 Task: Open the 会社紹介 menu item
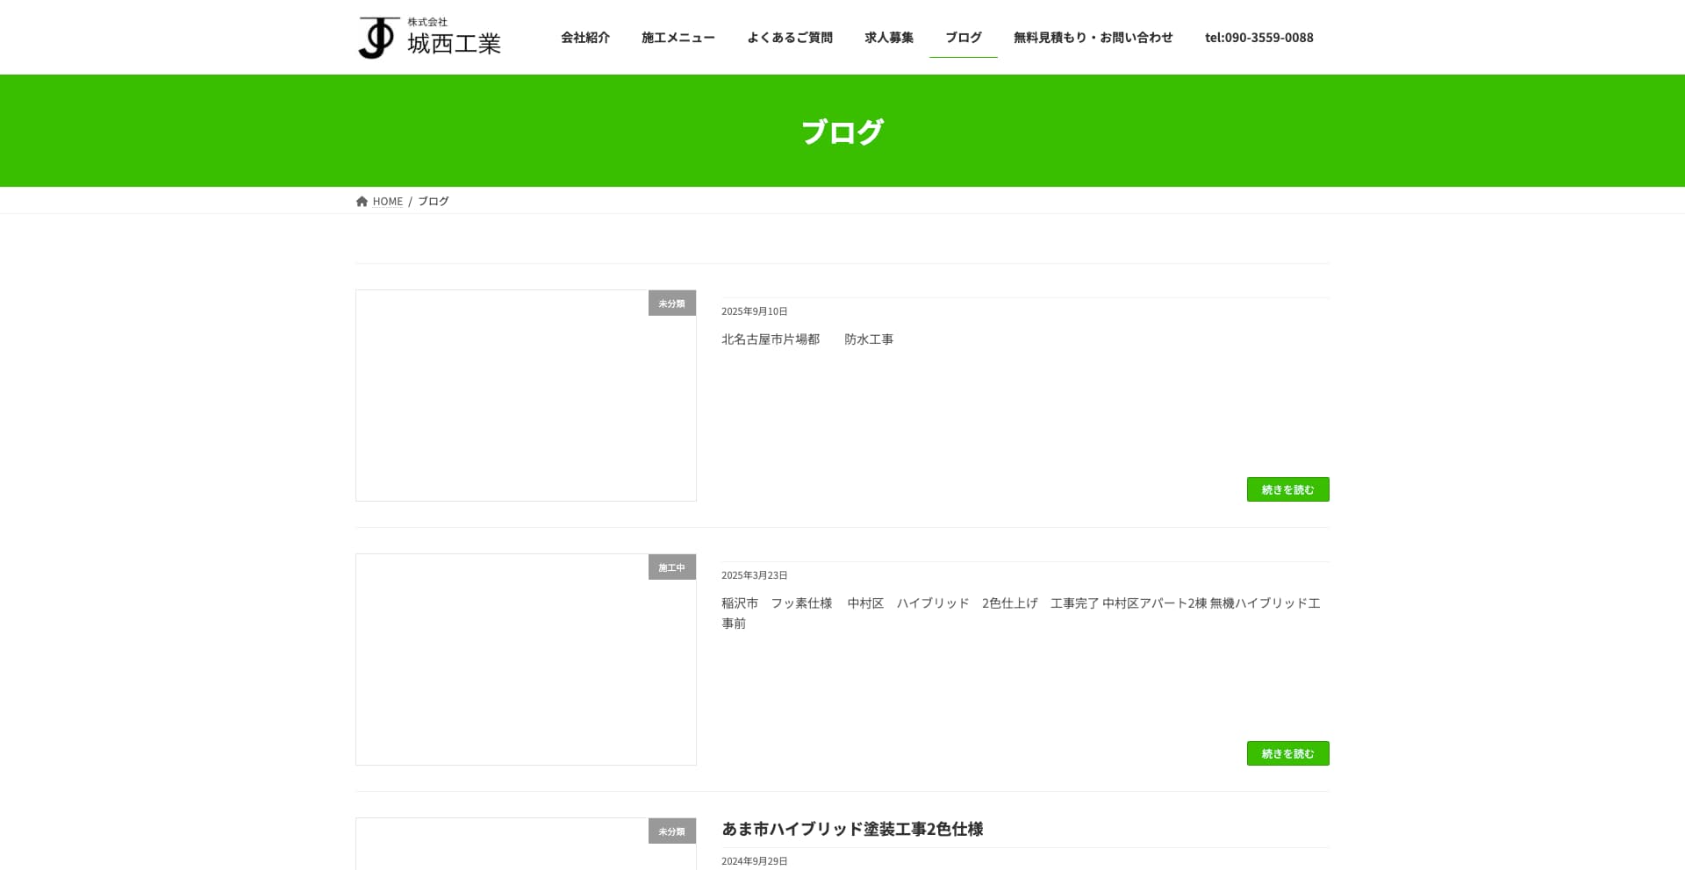coord(584,38)
